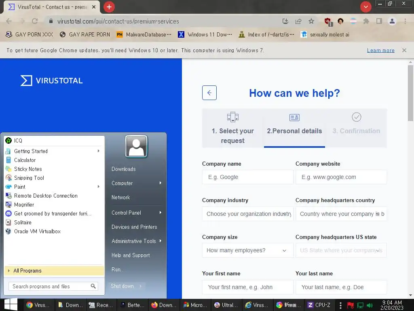The height and width of the screenshot is (311, 414).
Task: Expand the Control Panel submenu arrow
Action: tap(160, 213)
